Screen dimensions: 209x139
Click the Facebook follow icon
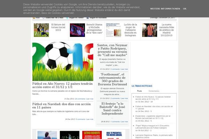(87, 18)
